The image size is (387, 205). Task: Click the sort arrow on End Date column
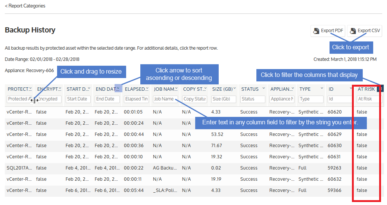click(118, 89)
